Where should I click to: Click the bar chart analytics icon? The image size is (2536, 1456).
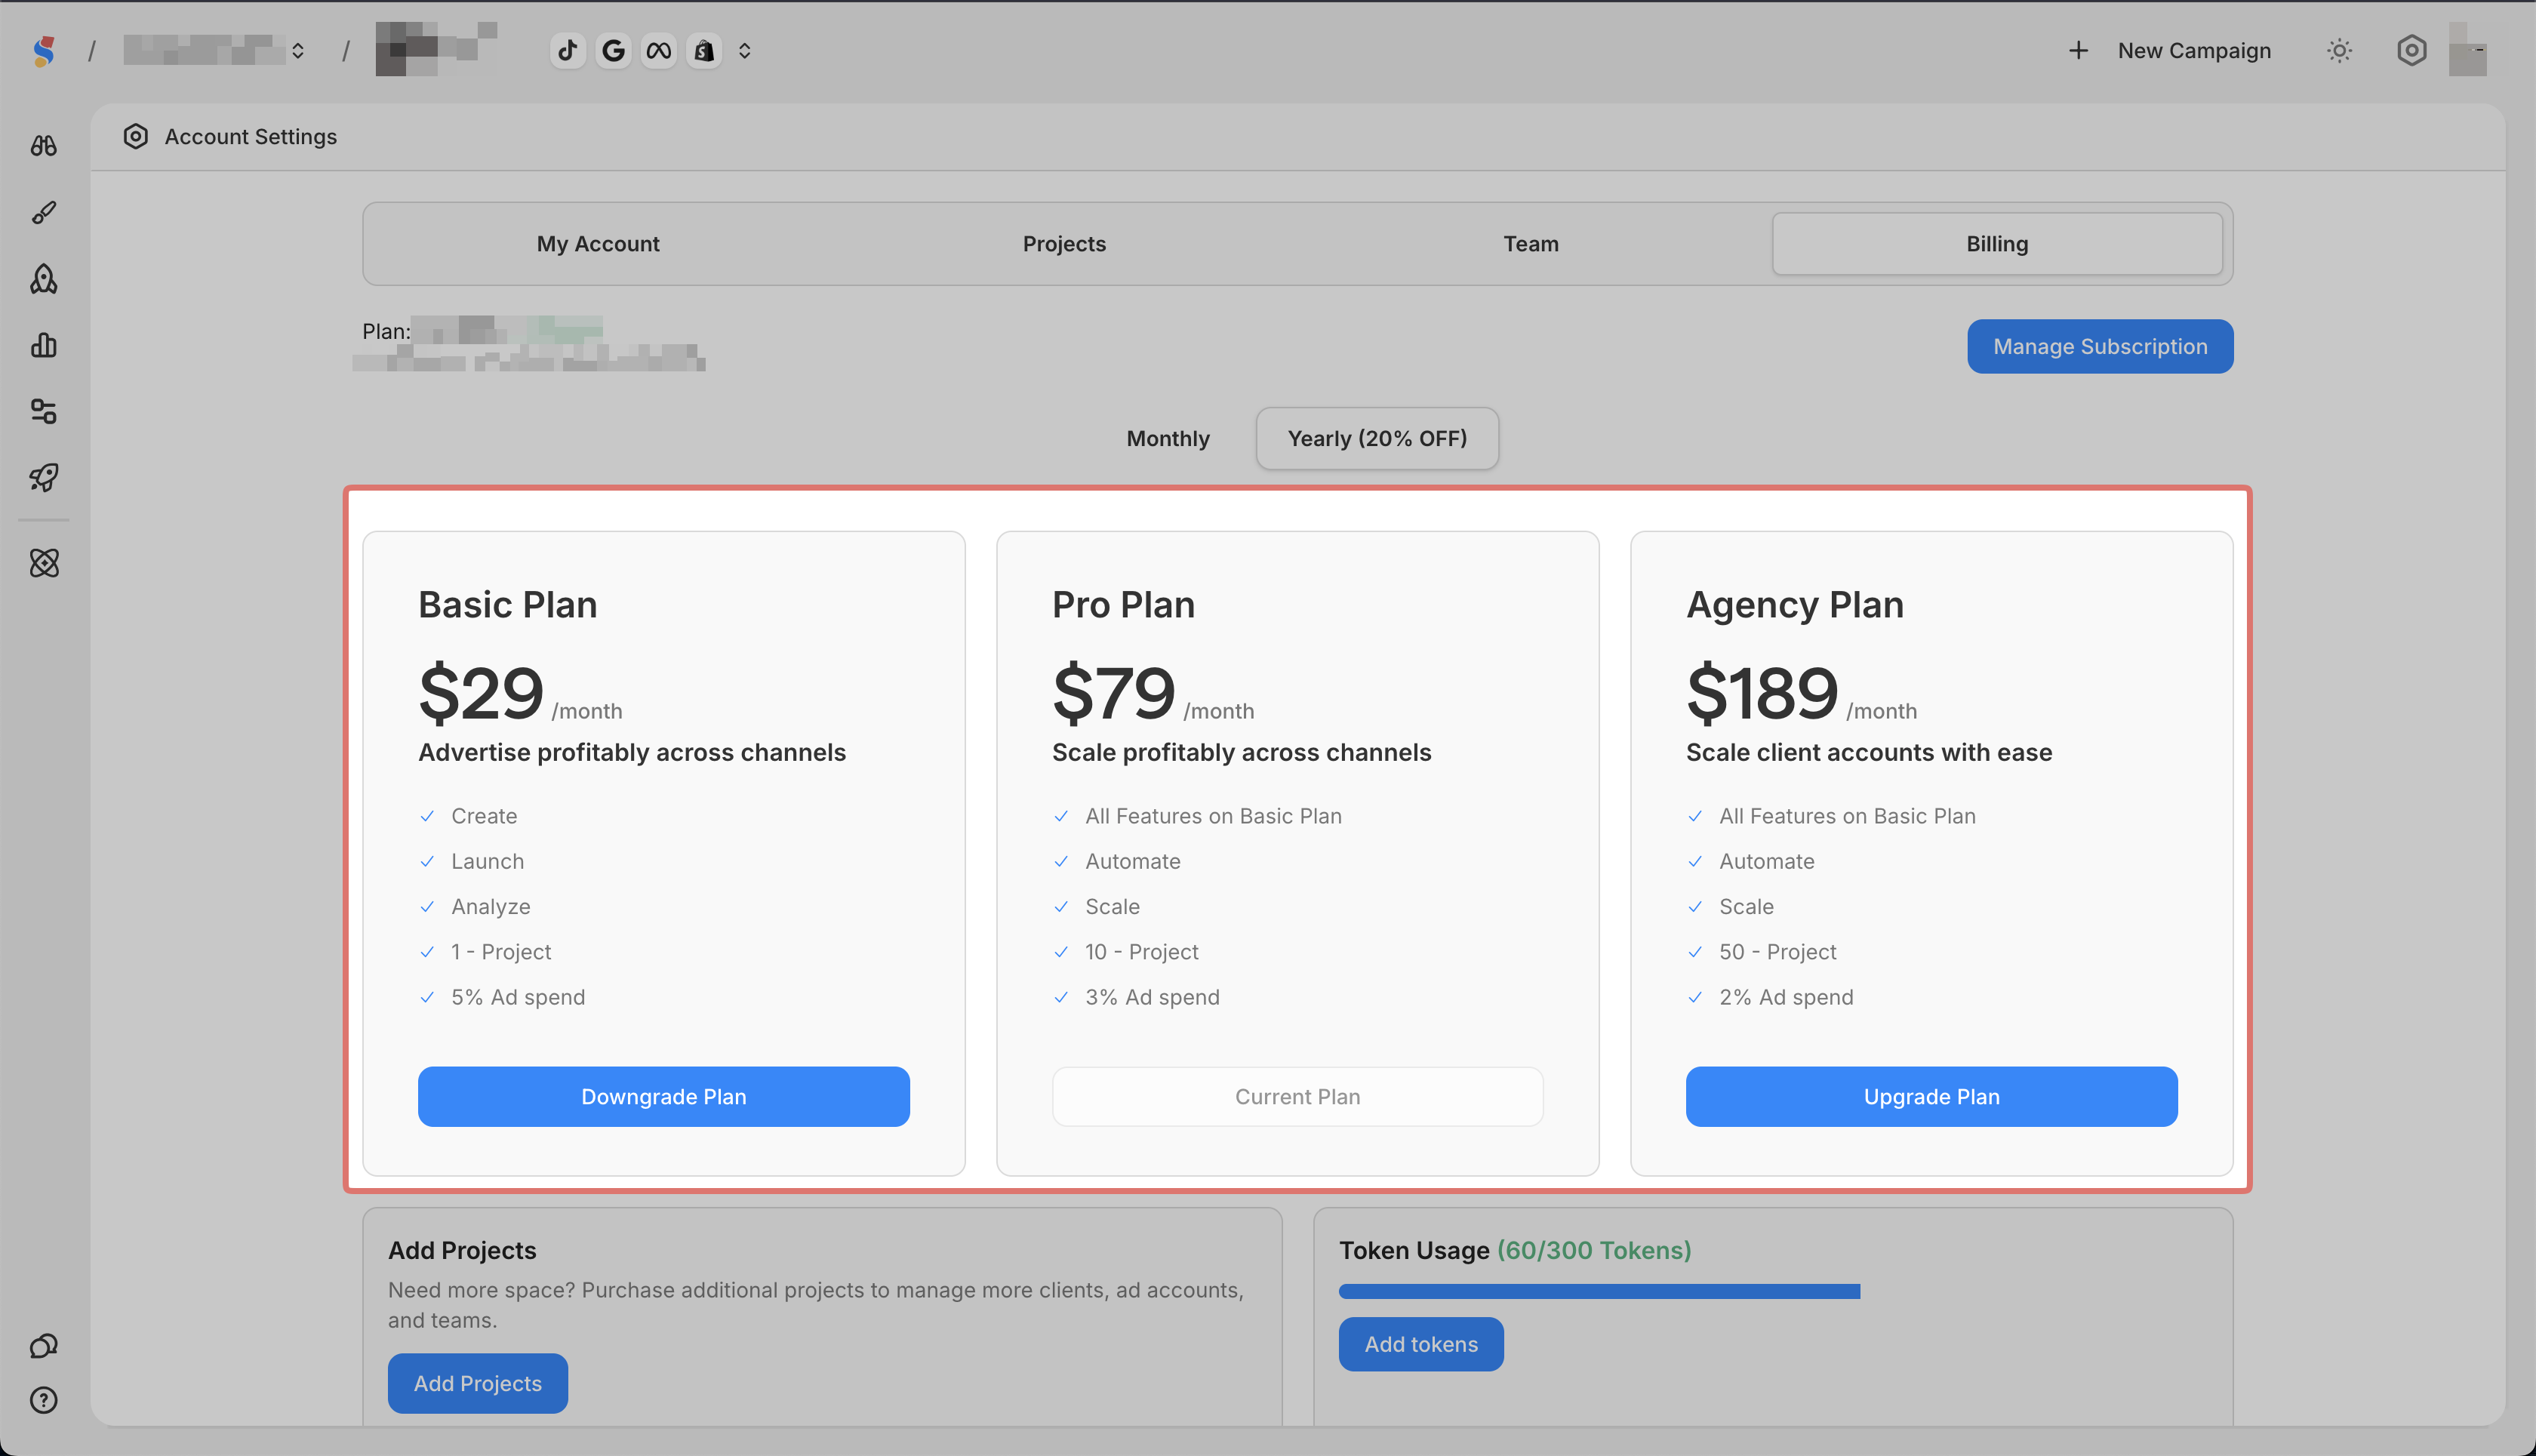tap(44, 345)
